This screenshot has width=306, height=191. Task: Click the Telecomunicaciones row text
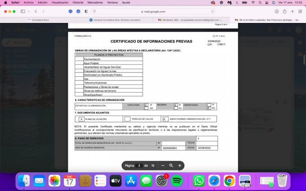pyautogui.click(x=95, y=83)
